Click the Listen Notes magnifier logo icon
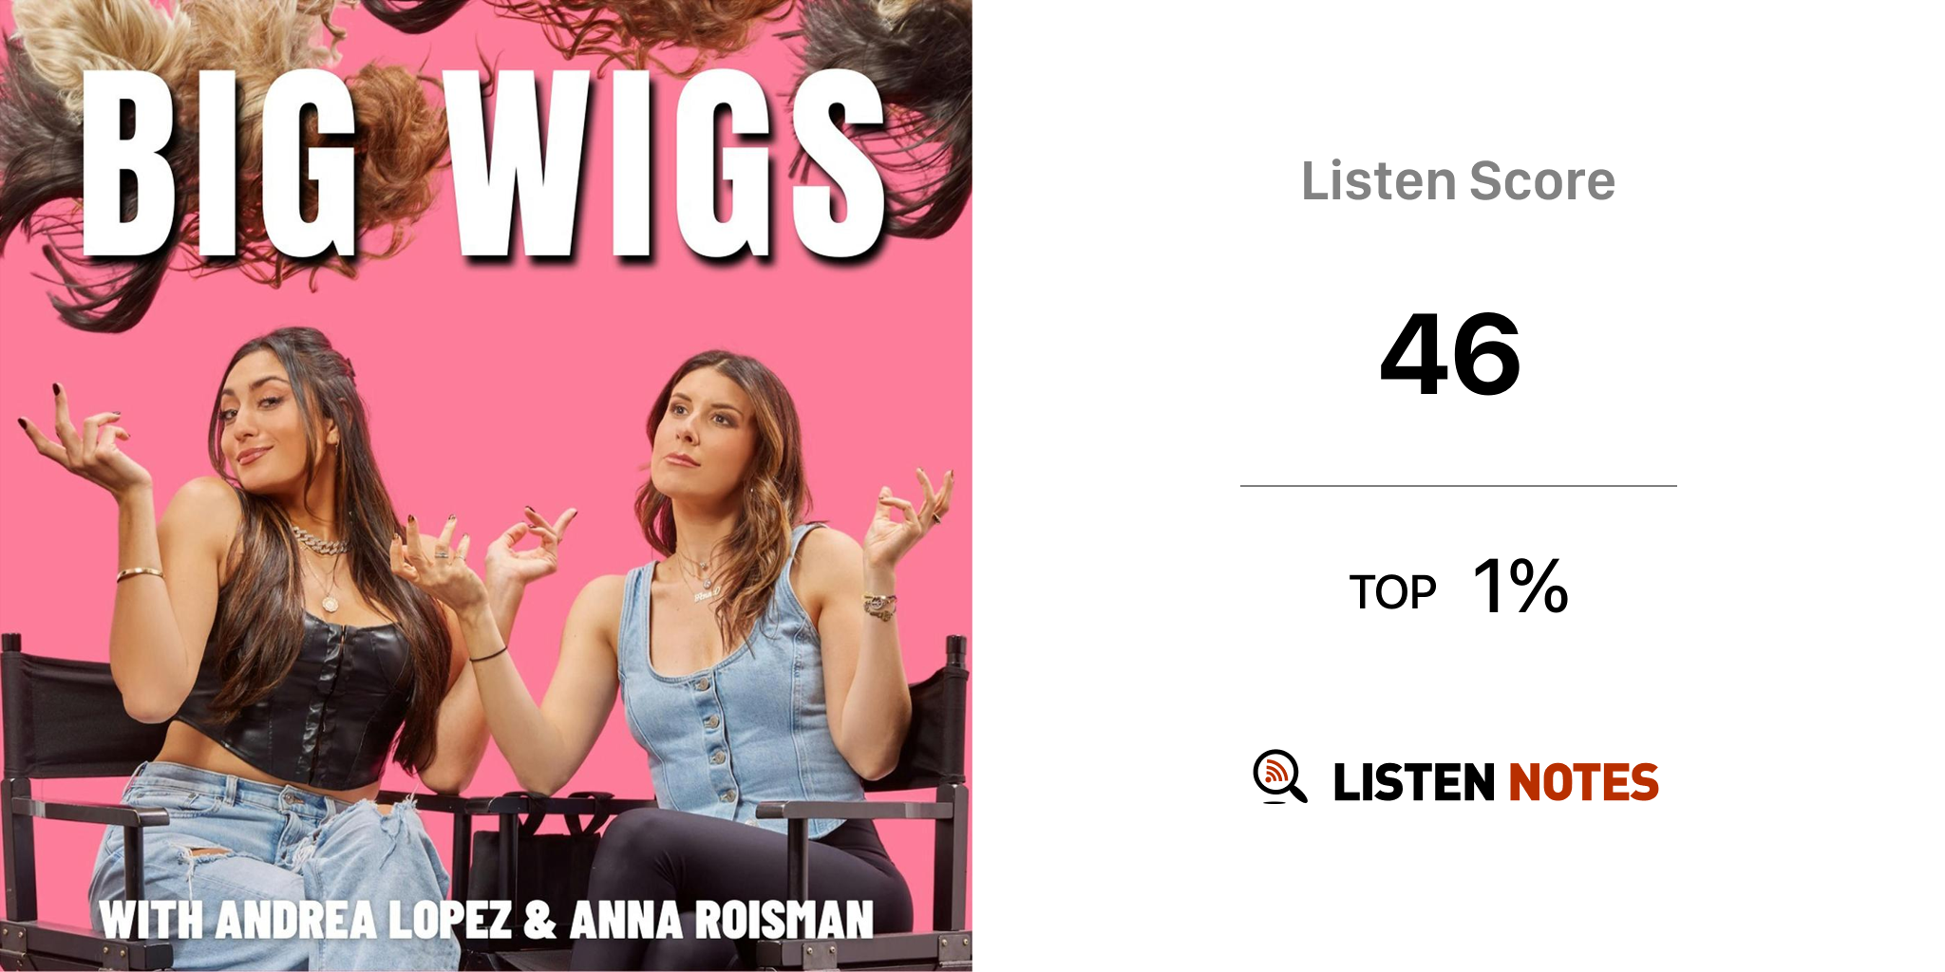Viewport: 1945px width, 972px height. pos(1279,776)
